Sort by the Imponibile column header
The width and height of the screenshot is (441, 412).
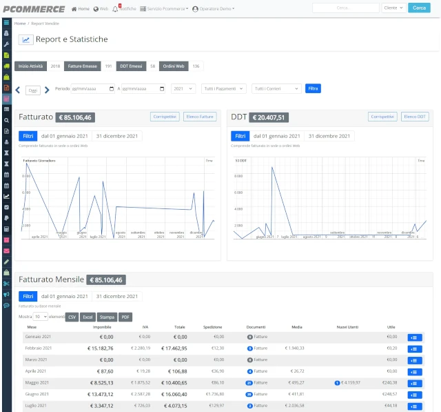102,327
